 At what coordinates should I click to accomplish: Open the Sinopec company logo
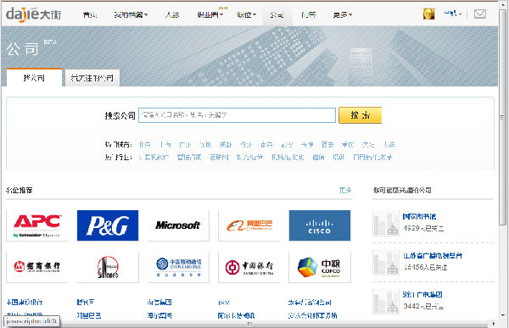[108, 267]
